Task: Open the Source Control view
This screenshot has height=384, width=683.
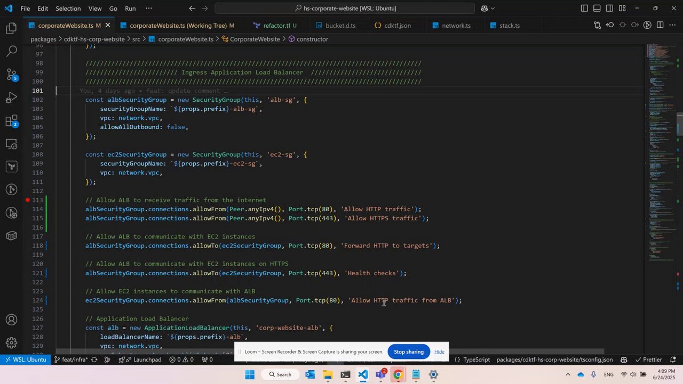Action: point(11,74)
